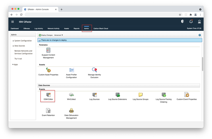The height and width of the screenshot is (139, 212).
Task: Open the hamburger navigation menu
Action: coord(13,22)
